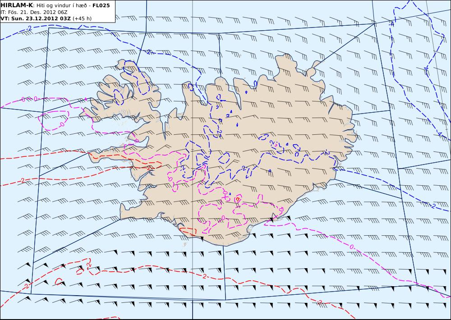
Task: Click the "Hiti og vindur í hæð" description
Action: pos(62,5)
